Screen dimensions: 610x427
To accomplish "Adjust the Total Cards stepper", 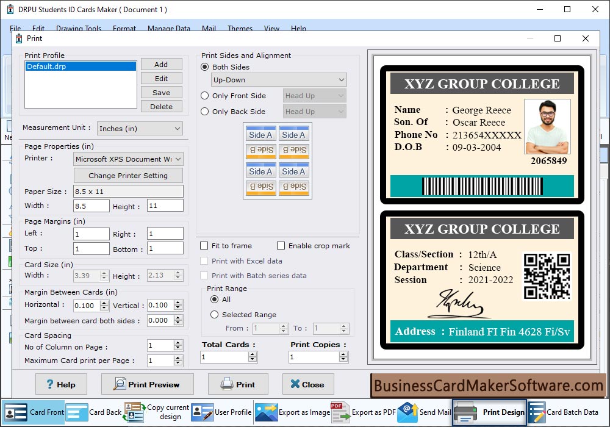I will [x=253, y=357].
